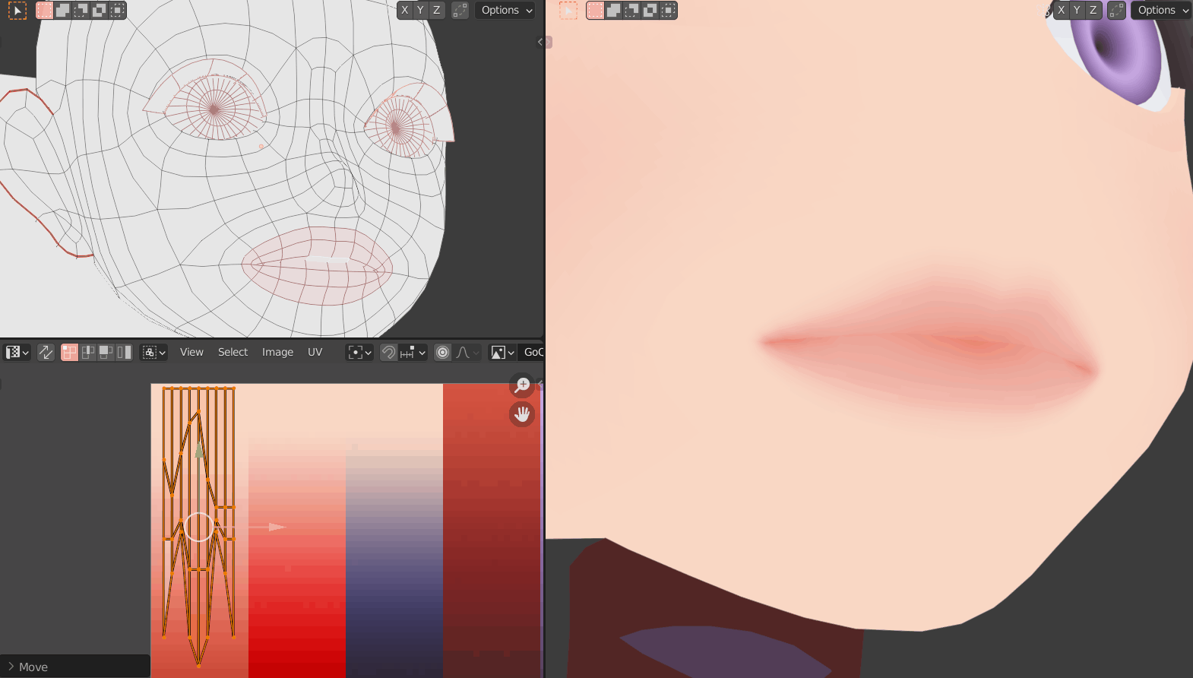The width and height of the screenshot is (1193, 678).
Task: Open the pivot point dropdown in UV editor
Action: [x=359, y=353]
